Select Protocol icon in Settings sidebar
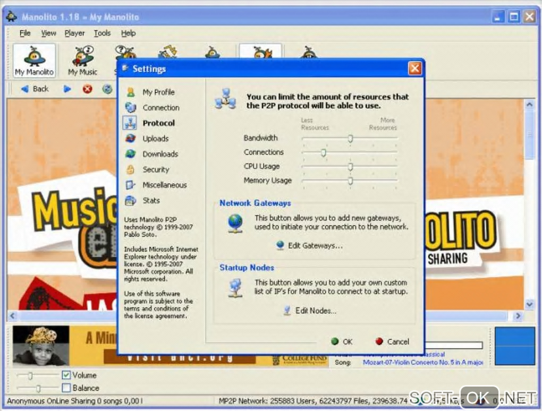 [x=130, y=123]
